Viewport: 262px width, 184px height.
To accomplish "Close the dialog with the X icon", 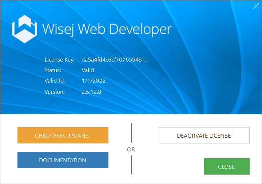I will 256,6.
